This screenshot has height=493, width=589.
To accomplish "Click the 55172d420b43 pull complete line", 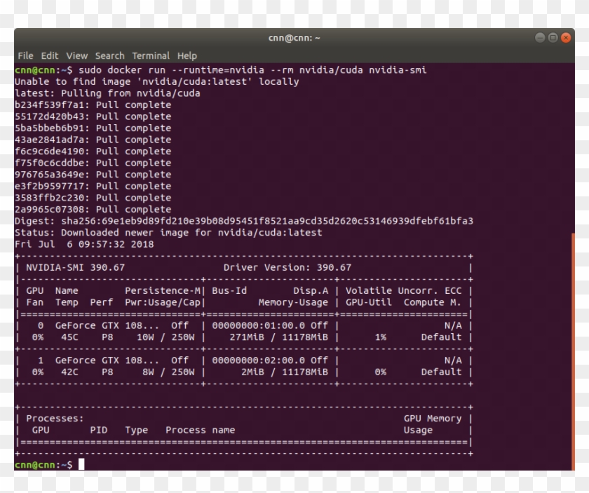I will pos(93,116).
